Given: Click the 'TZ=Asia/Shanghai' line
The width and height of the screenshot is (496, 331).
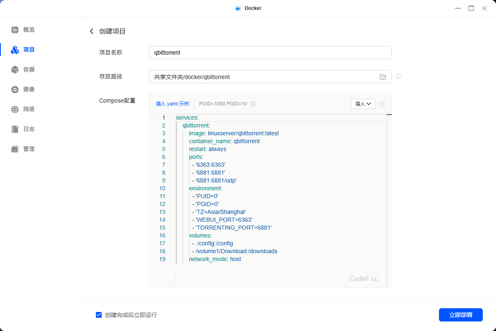Looking at the screenshot, I should point(219,212).
